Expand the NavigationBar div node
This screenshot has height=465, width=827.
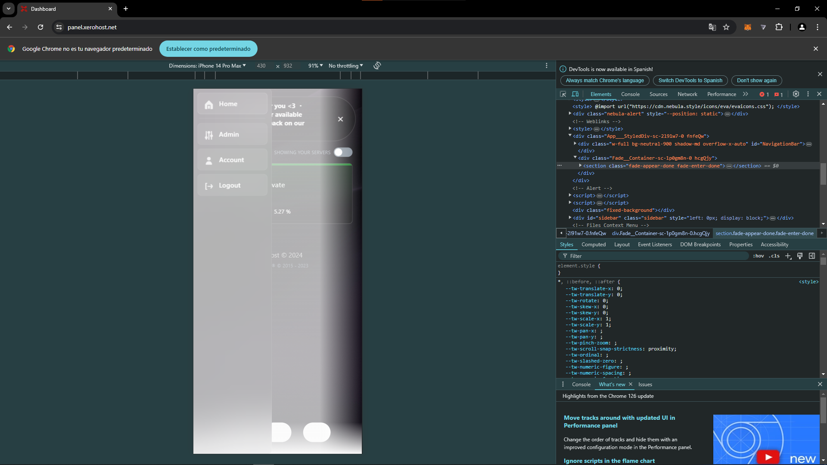click(575, 143)
